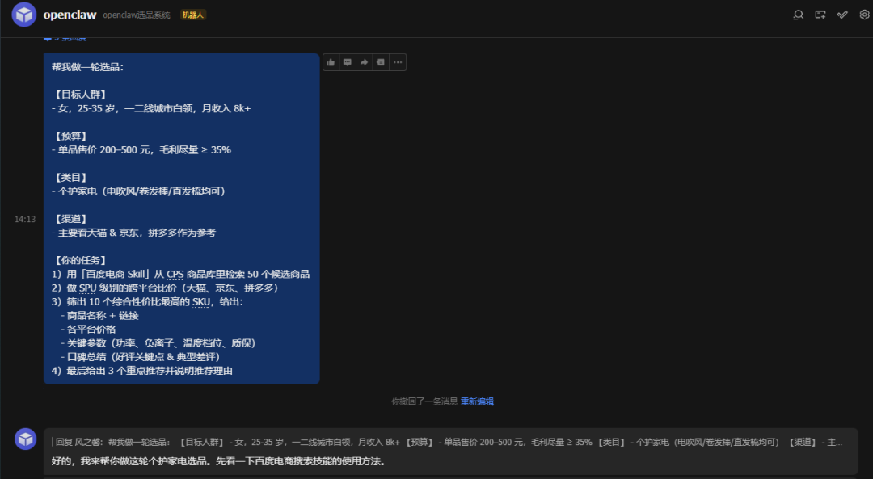Image resolution: width=873 pixels, height=479 pixels.
Task: Click the underlined SPU term
Action: [x=87, y=288]
